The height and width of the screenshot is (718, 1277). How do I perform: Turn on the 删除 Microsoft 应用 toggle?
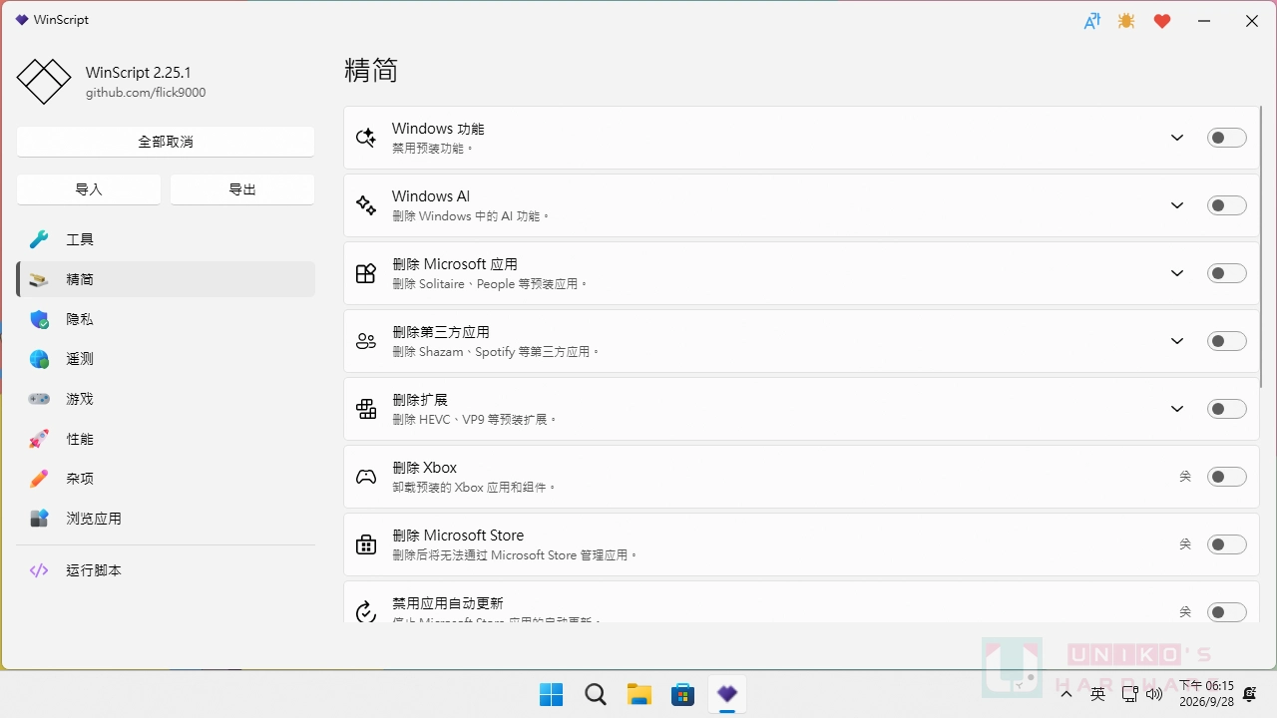tap(1226, 273)
